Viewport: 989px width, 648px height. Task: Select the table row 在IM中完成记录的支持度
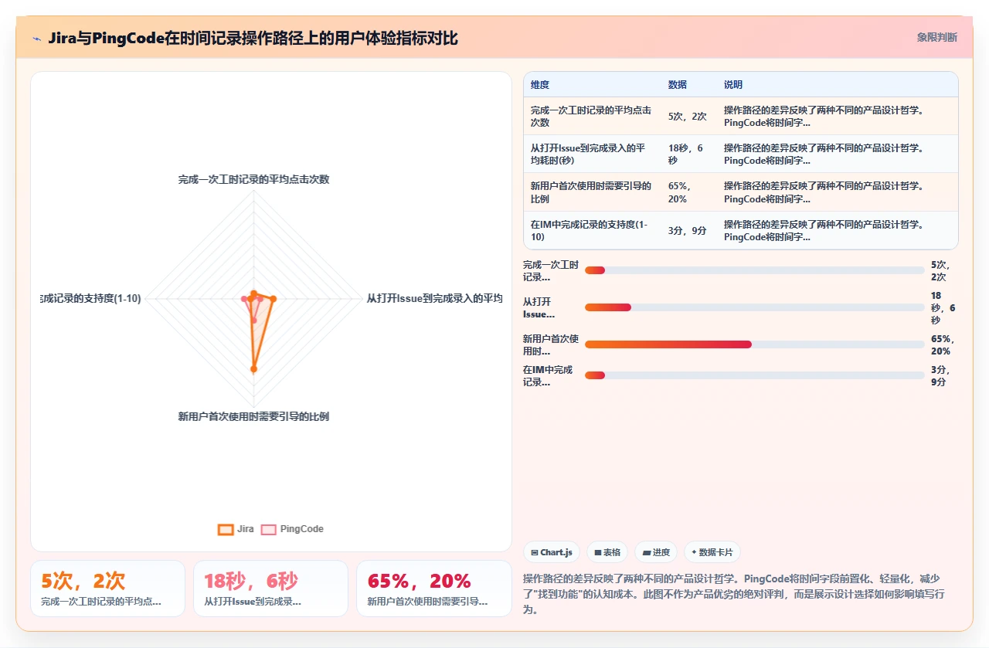740,230
